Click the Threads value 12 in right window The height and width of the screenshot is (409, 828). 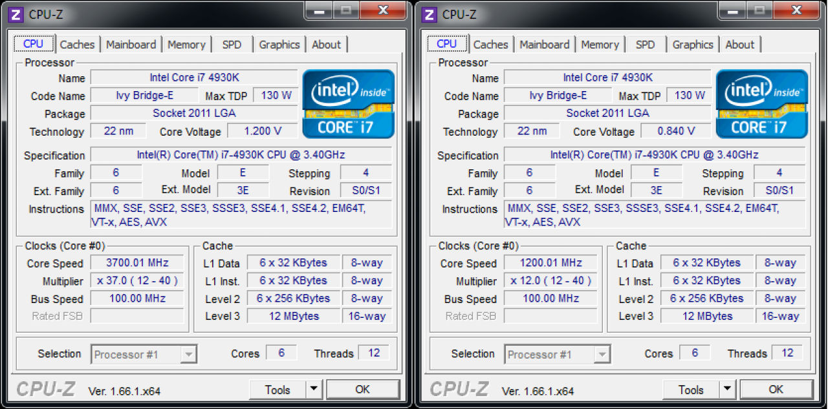coord(787,353)
